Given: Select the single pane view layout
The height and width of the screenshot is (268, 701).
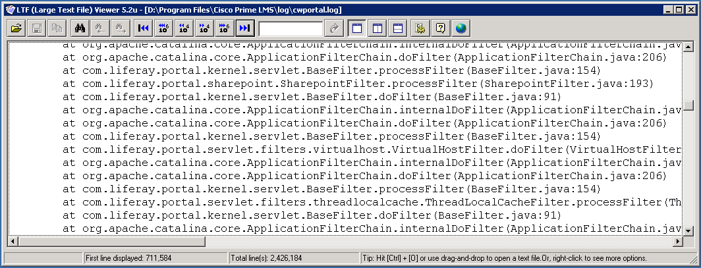Looking at the screenshot, I should pyautogui.click(x=357, y=28).
